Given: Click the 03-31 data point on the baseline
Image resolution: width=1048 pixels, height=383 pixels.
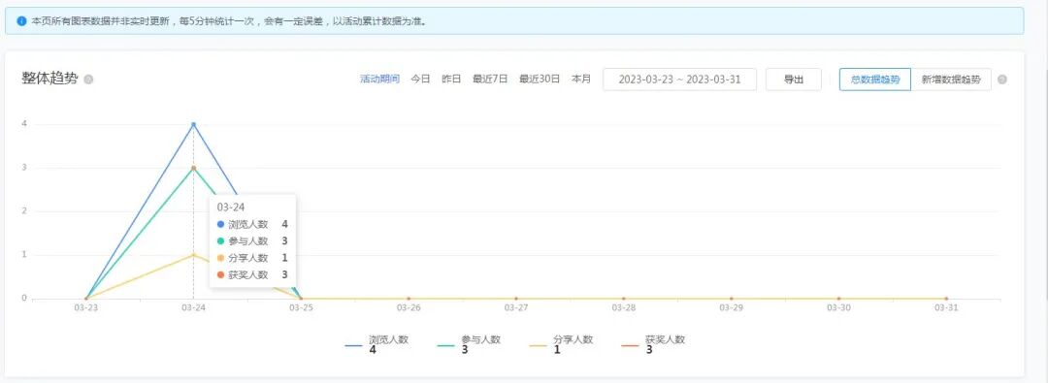Looking at the screenshot, I should (x=946, y=299).
